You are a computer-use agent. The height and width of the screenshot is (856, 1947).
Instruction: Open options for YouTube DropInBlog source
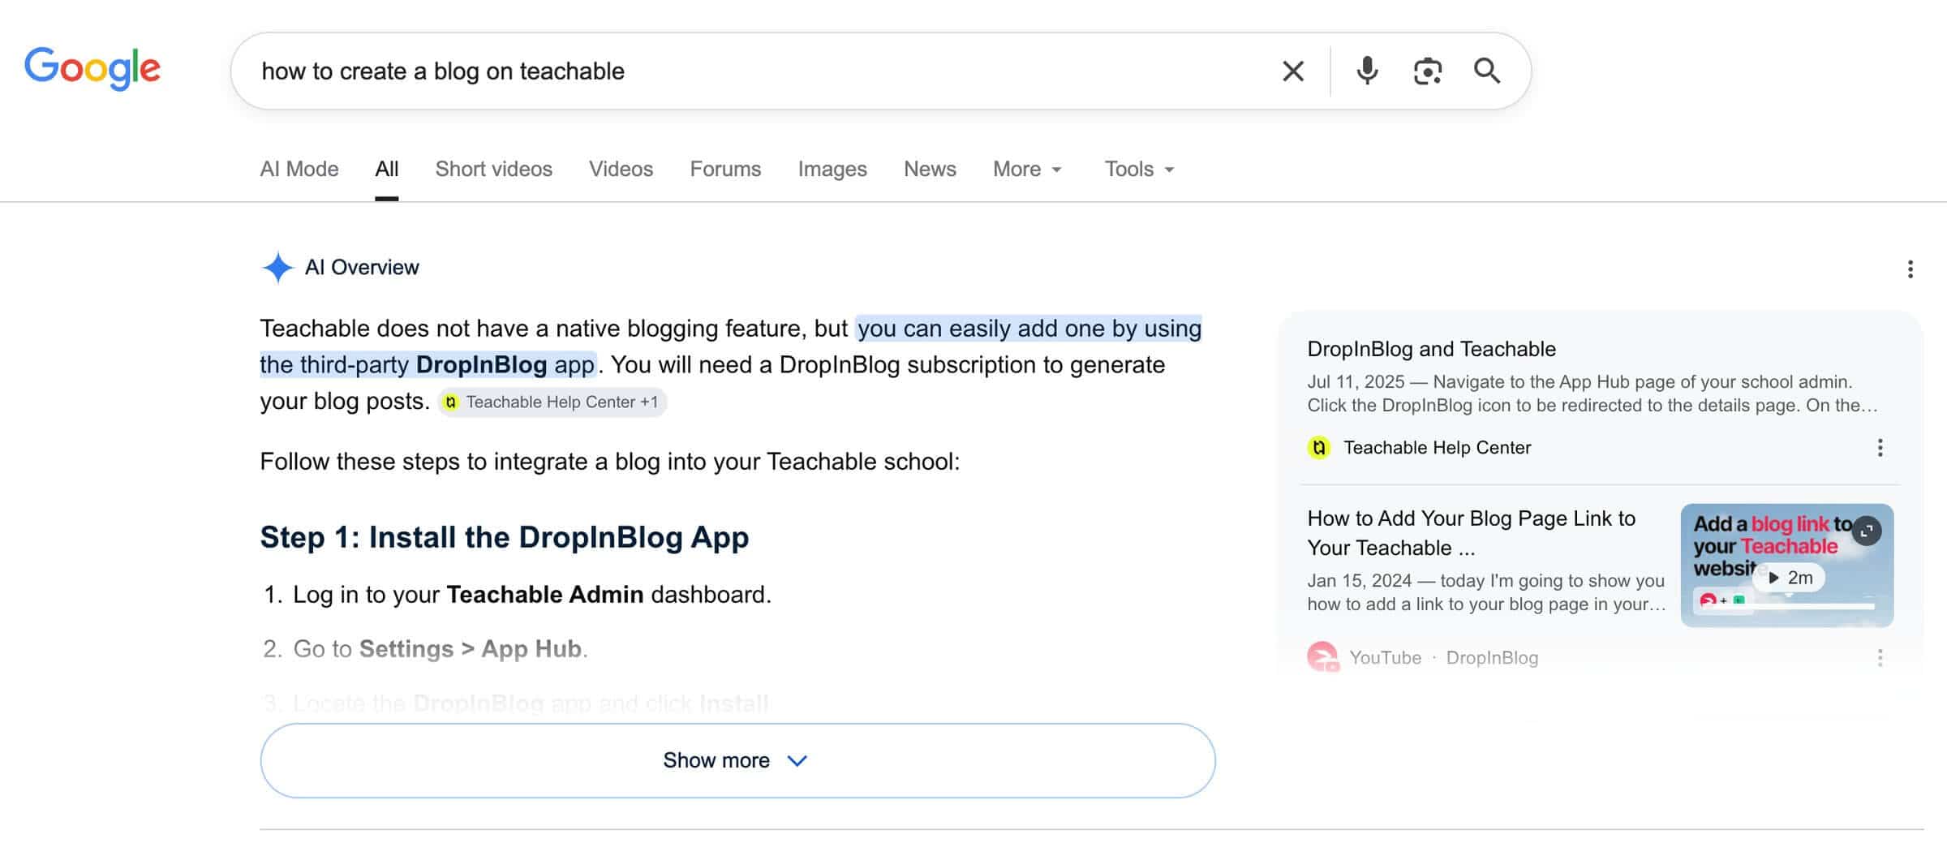click(x=1880, y=658)
